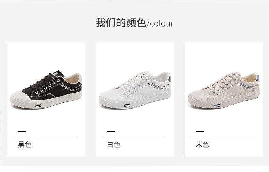This screenshot has width=269, height=172.
Task: Select the 米色 color label
Action: click(203, 144)
